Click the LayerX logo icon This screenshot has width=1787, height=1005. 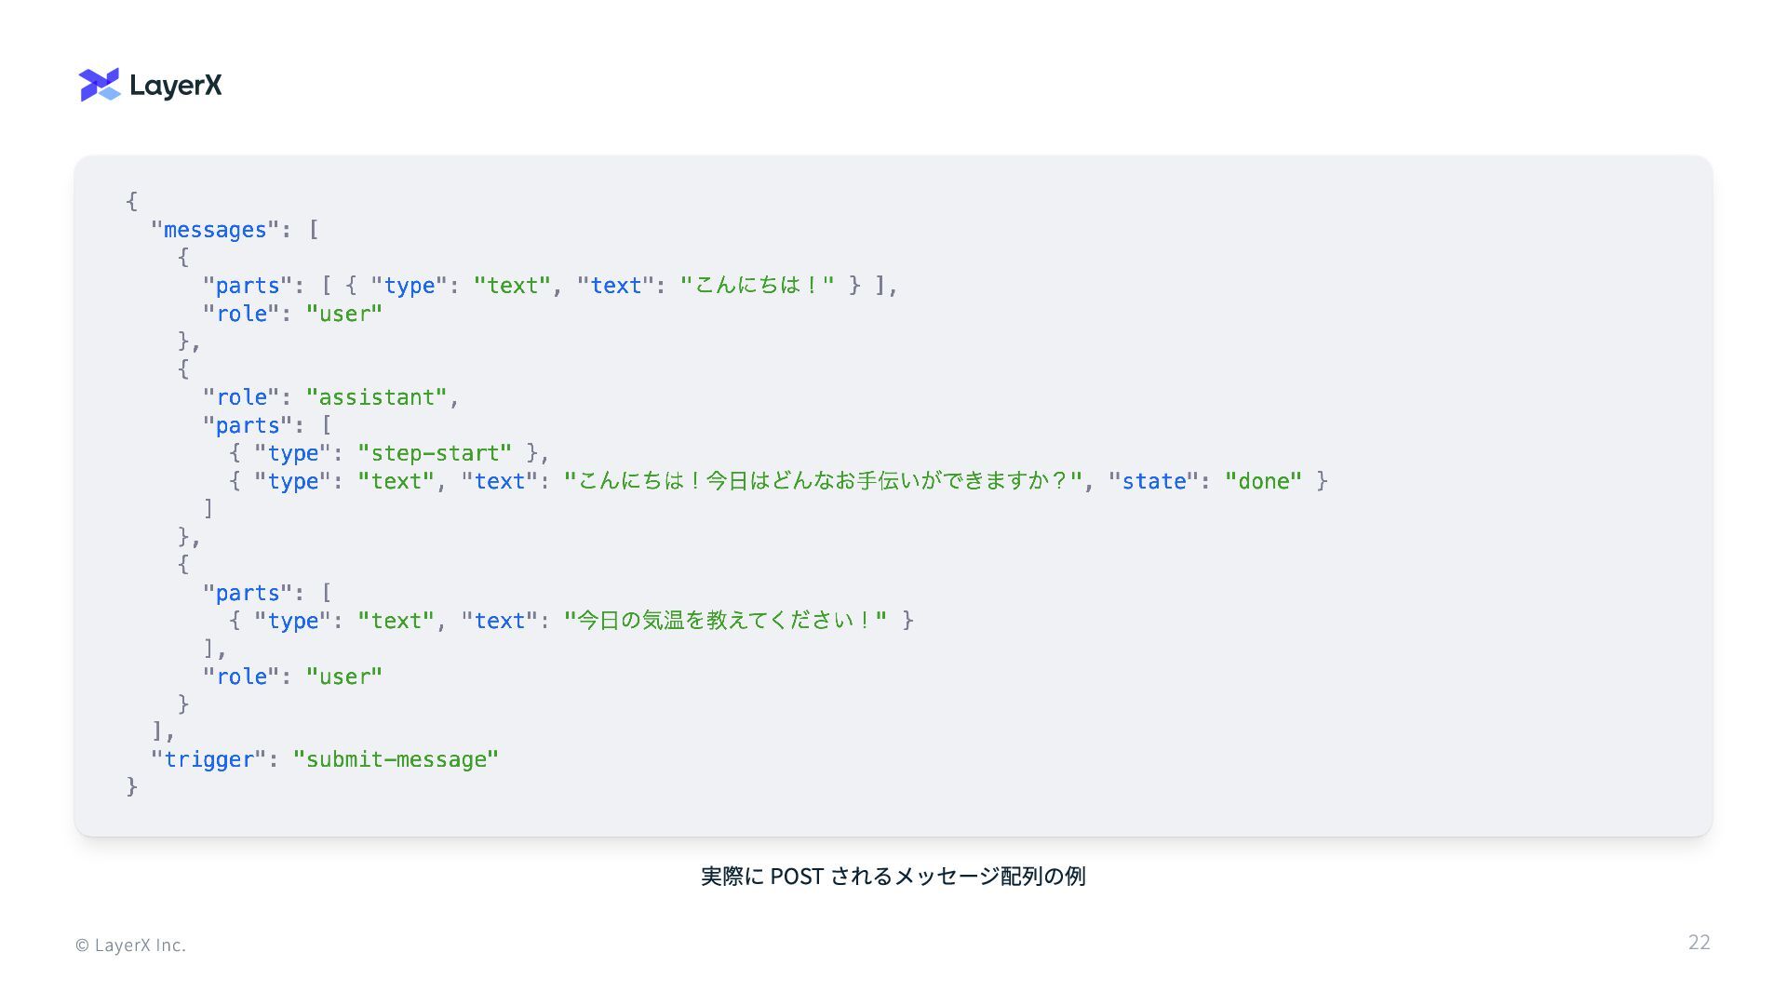(x=100, y=85)
